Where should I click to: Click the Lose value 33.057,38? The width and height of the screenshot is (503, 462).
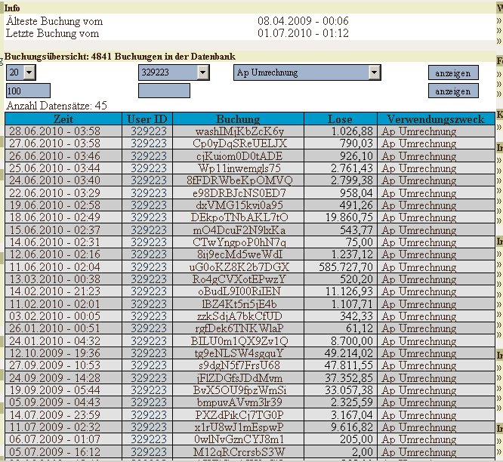tap(349, 390)
